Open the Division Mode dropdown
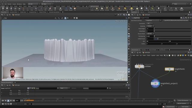The image size is (192, 108). point(150,34)
